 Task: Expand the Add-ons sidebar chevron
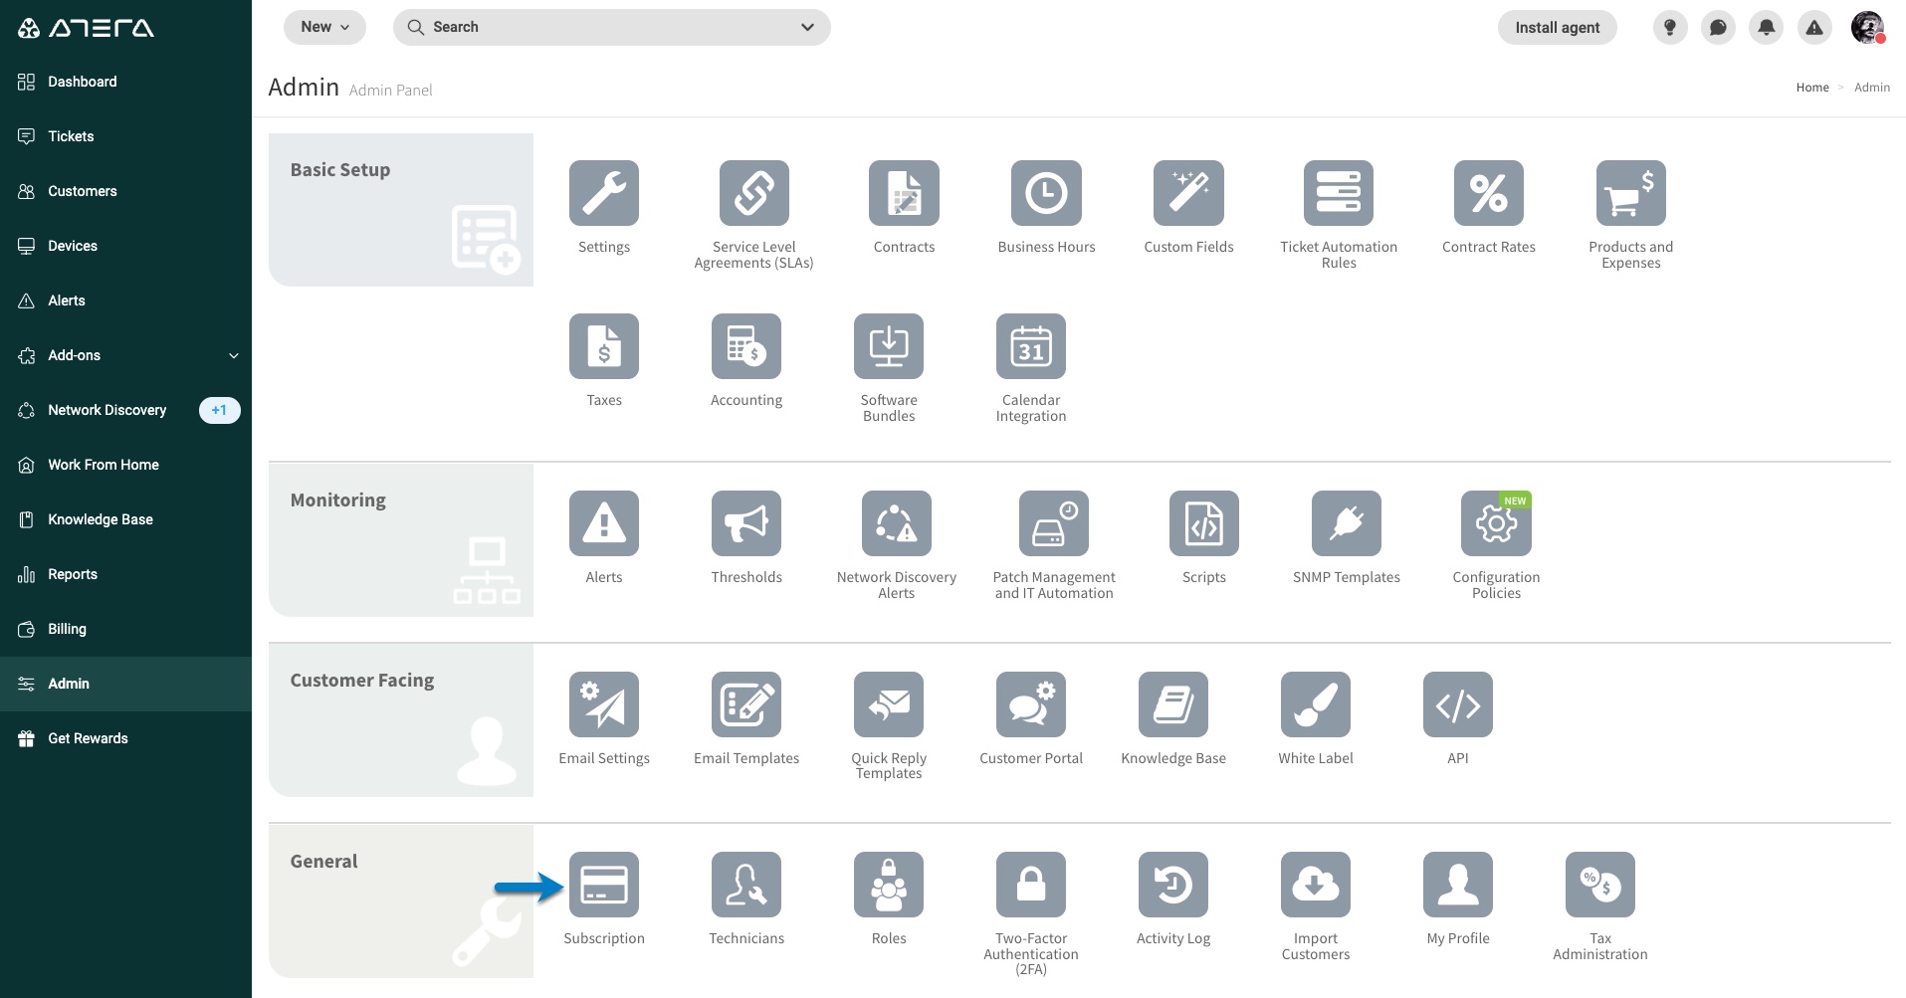[234, 355]
